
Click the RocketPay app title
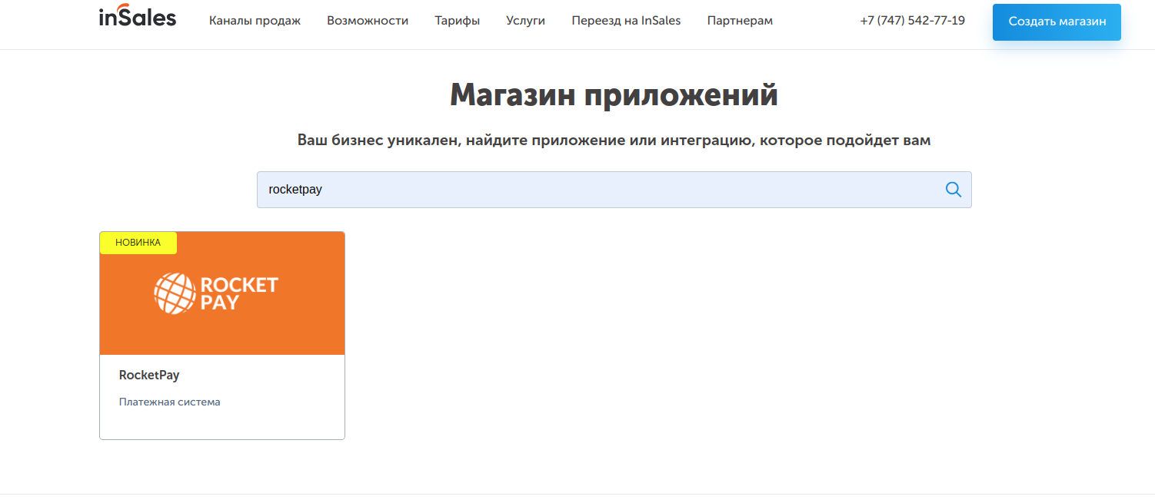(x=149, y=376)
